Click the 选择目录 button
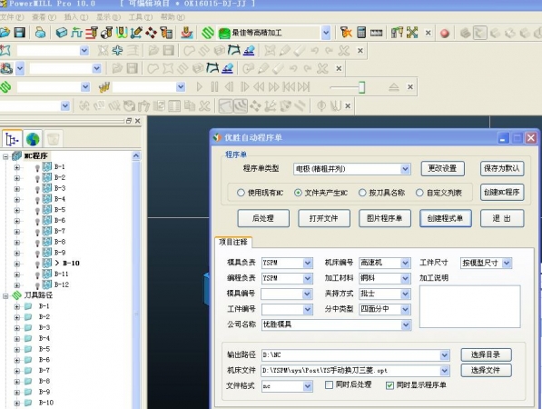The width and height of the screenshot is (542, 409). (x=486, y=354)
